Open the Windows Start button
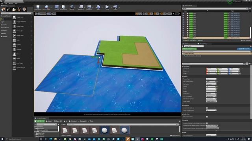Image resolution: width=252 pixels, height=141 pixels. click(x=2, y=139)
